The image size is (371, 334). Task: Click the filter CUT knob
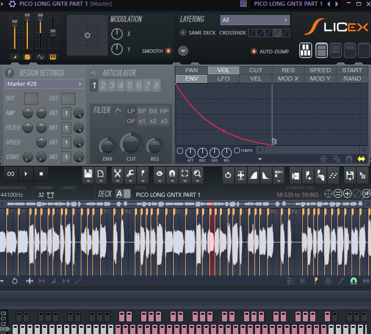[x=131, y=143]
